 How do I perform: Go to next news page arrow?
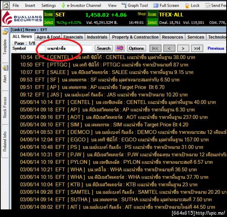(x=183, y=48)
